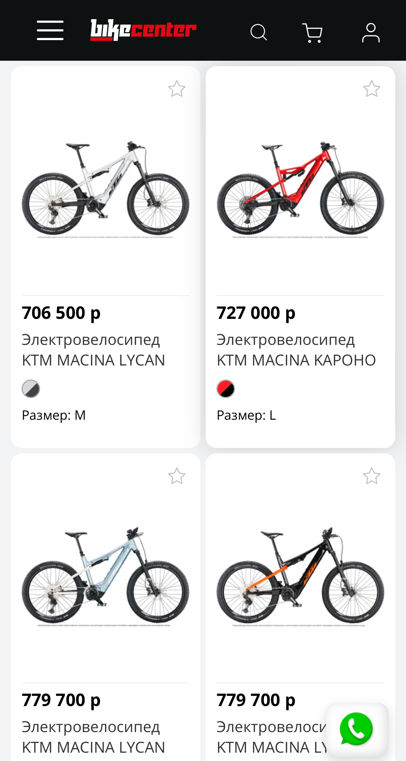Star the light blue KTM MACINA LYCAN
This screenshot has width=406, height=761.
pyautogui.click(x=177, y=476)
